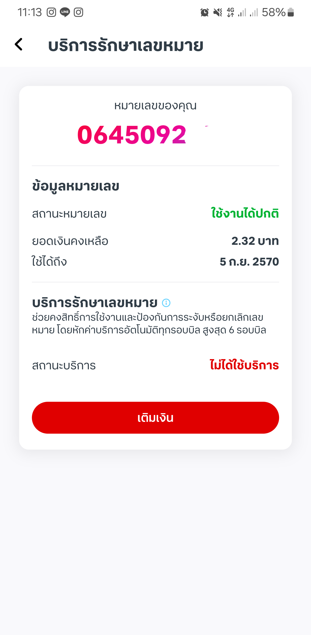This screenshot has width=311, height=635.
Task: Select the phone number 0645092
Action: pos(132,135)
